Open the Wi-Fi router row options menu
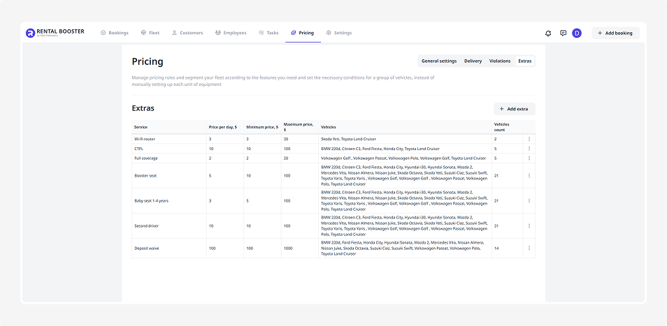This screenshot has height=326, width=667. (529, 140)
